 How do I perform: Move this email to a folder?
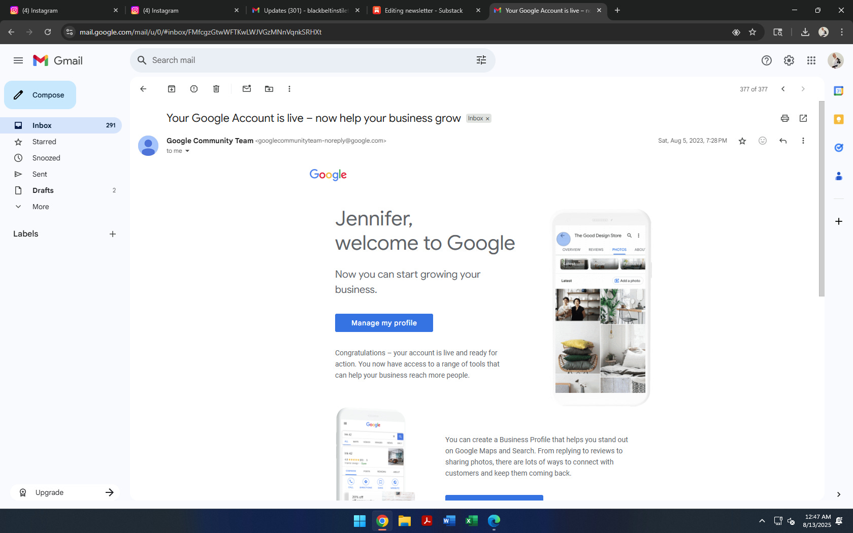pyautogui.click(x=269, y=89)
